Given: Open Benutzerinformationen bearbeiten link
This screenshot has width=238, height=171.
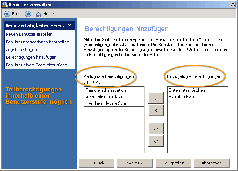Looking at the screenshot, I should (37, 42).
